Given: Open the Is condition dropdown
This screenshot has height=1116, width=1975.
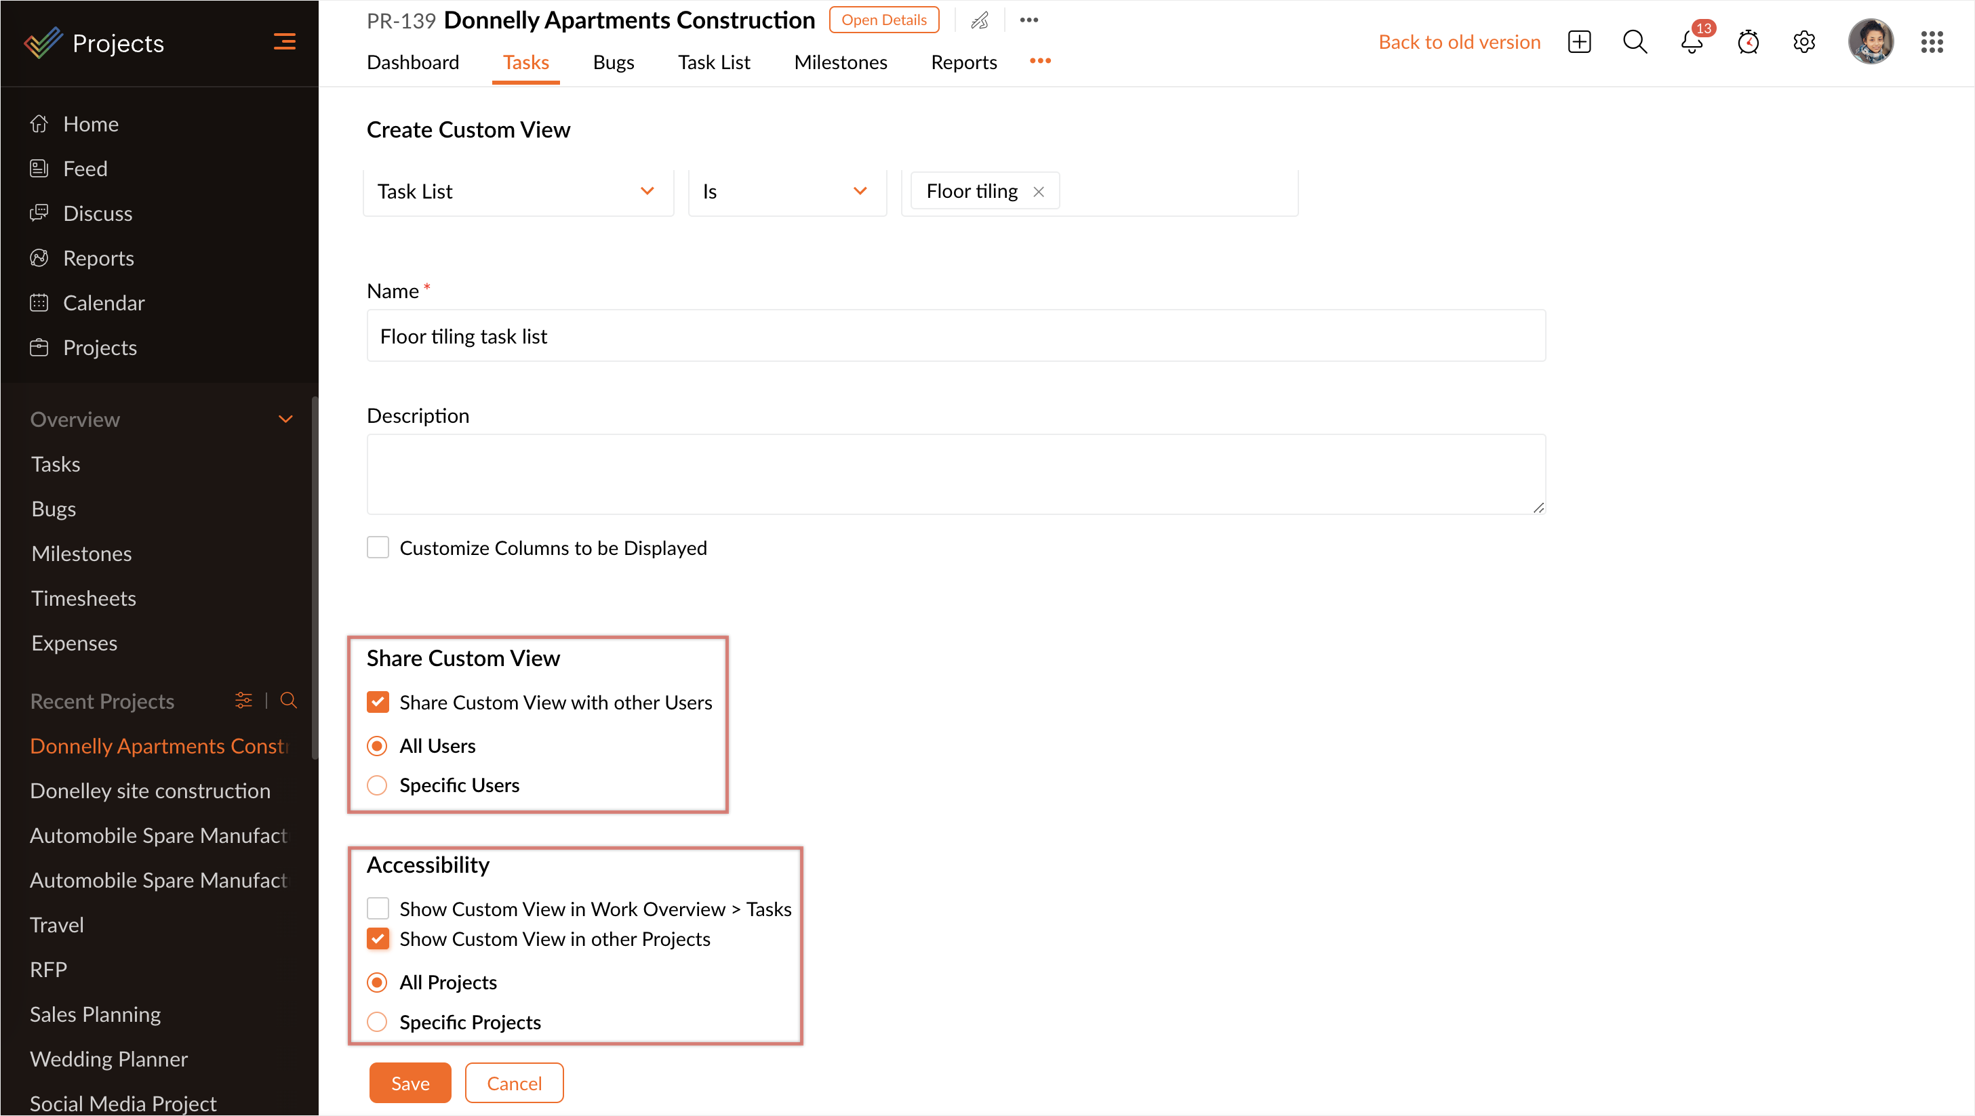Looking at the screenshot, I should coord(786,192).
